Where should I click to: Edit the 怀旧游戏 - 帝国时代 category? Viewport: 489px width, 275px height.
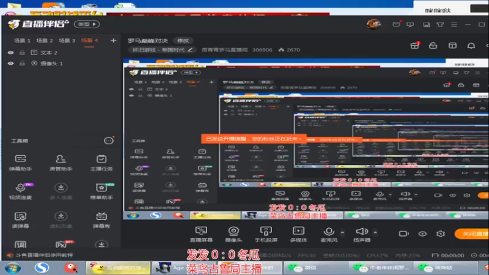tap(163, 50)
